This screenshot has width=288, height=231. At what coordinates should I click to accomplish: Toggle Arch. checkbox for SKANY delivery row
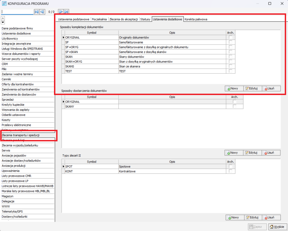coord(234,106)
